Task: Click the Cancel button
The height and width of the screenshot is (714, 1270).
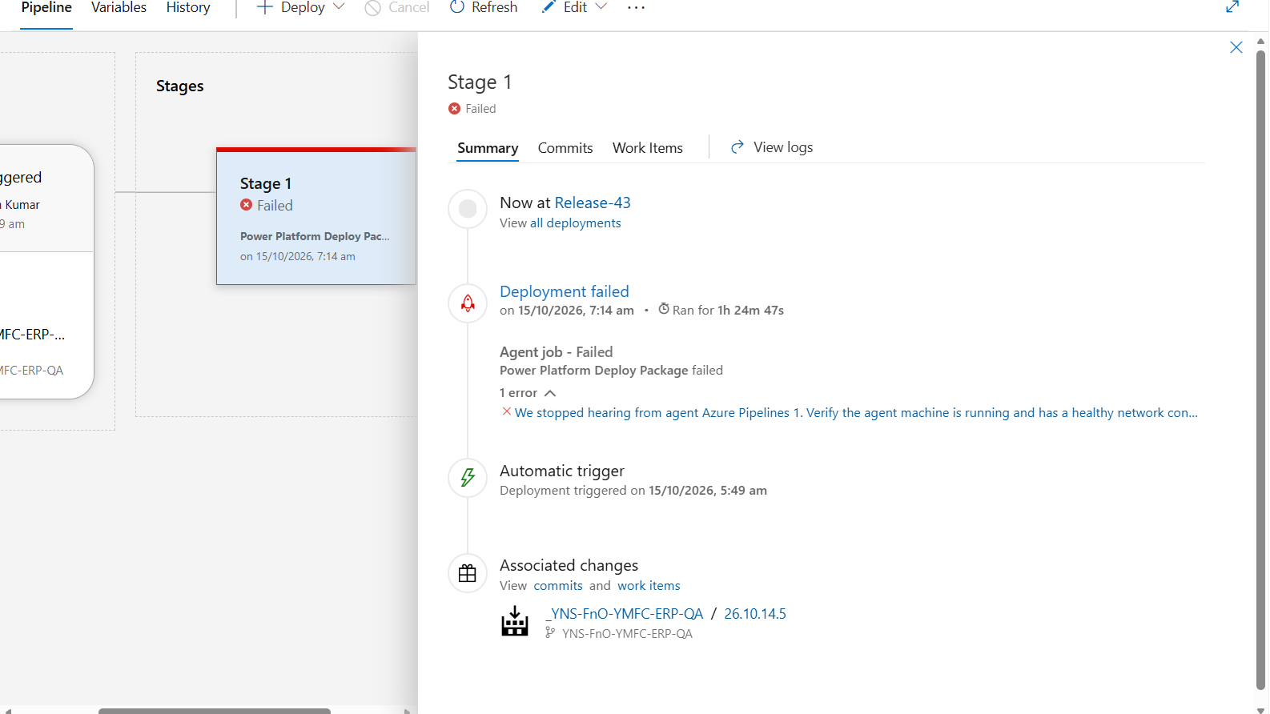Action: (x=397, y=8)
